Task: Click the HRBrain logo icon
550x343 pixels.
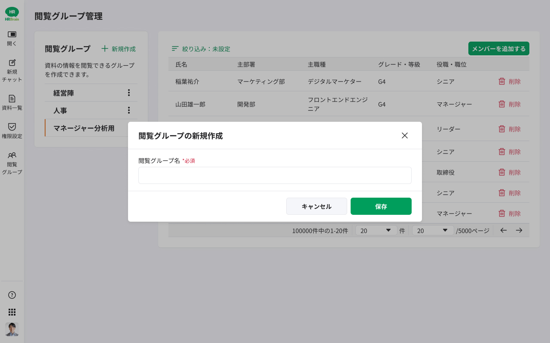Action: [x=12, y=14]
